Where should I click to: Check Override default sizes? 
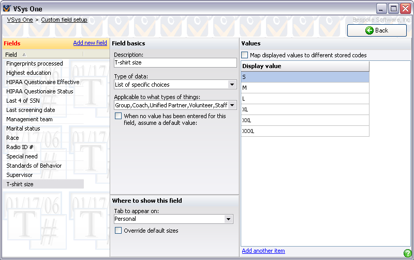[x=119, y=231]
